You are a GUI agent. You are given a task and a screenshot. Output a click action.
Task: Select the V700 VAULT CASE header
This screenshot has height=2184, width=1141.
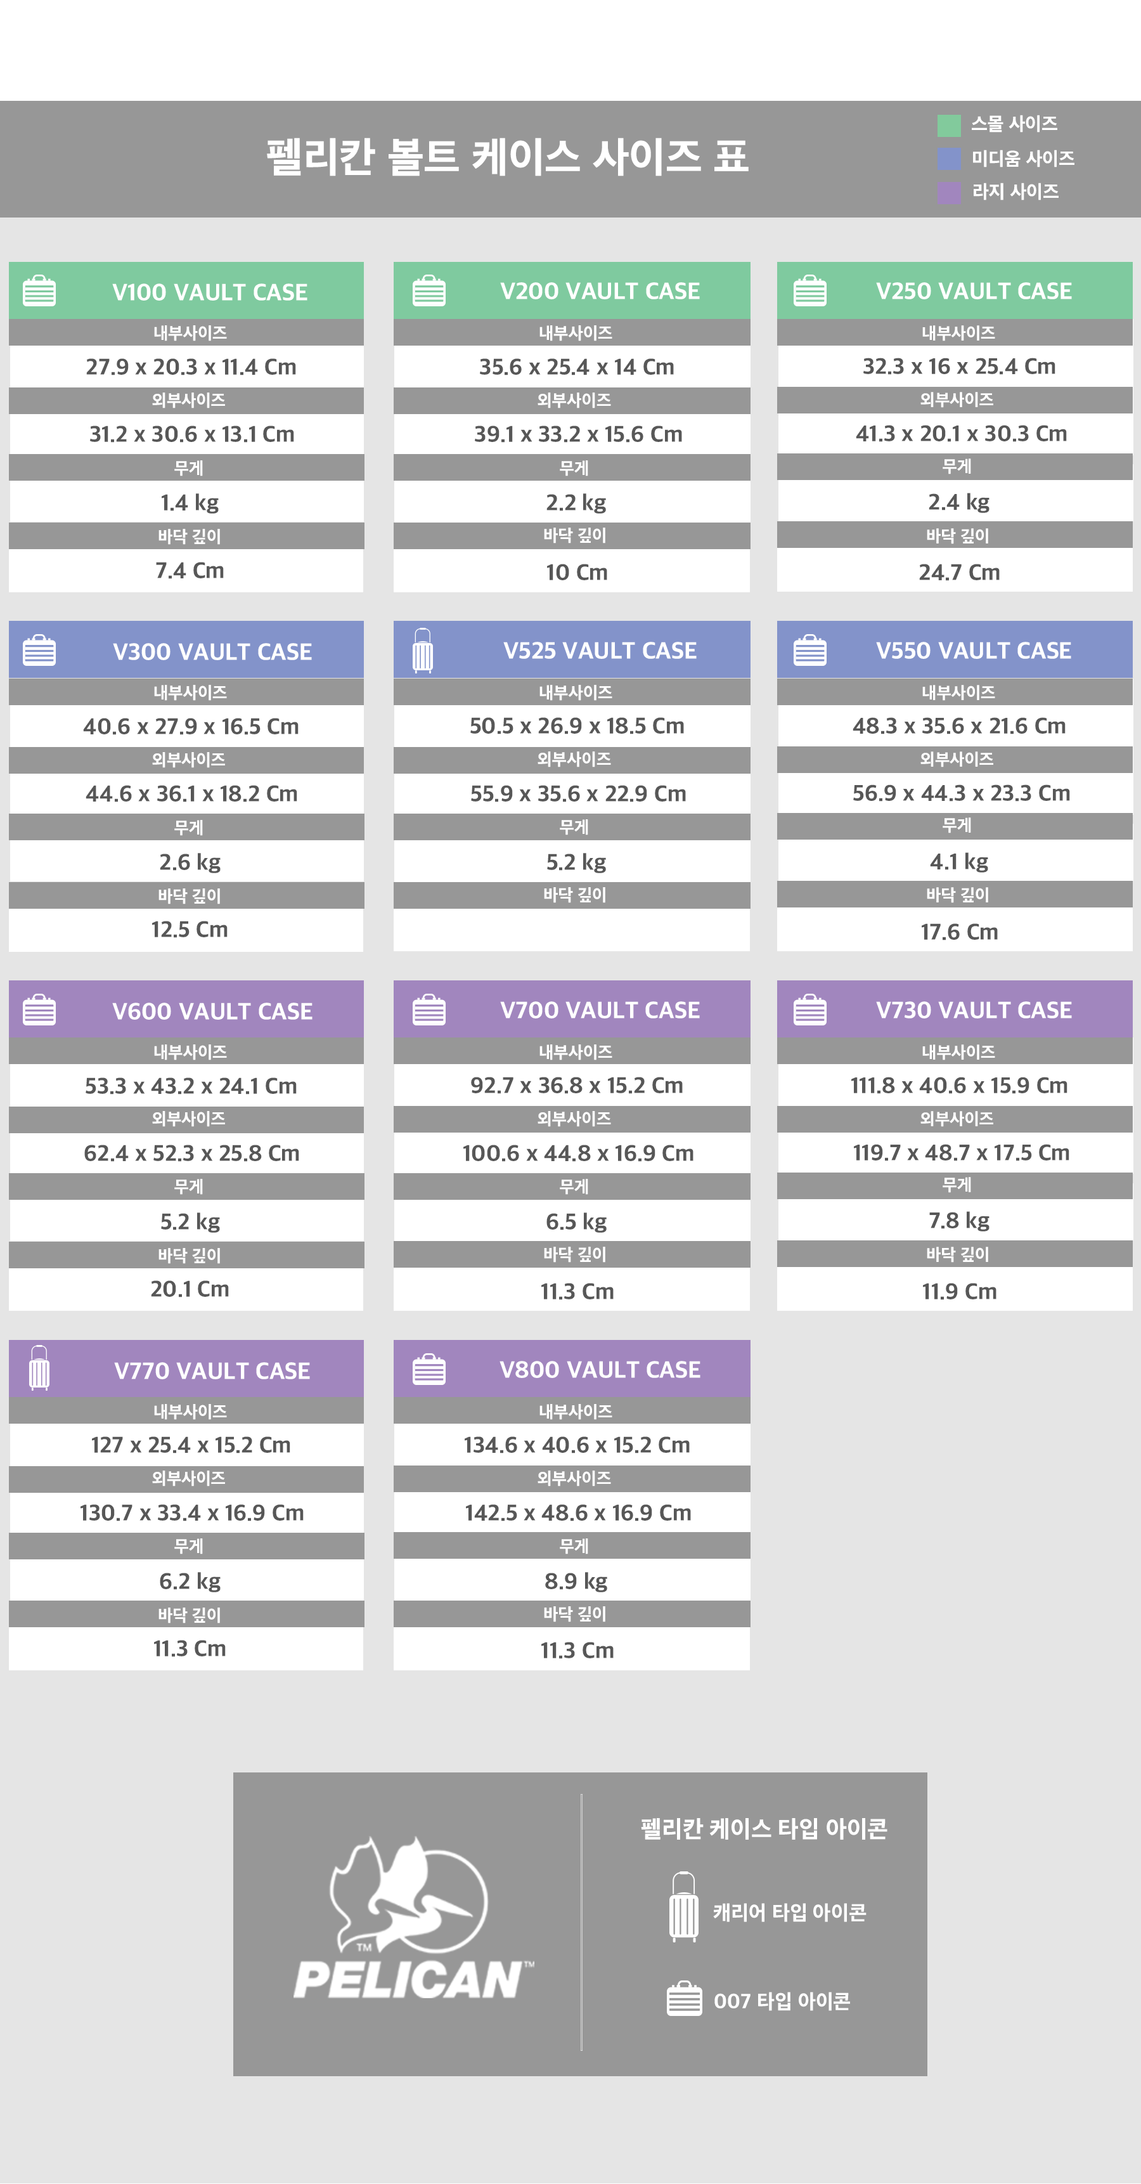click(599, 1010)
